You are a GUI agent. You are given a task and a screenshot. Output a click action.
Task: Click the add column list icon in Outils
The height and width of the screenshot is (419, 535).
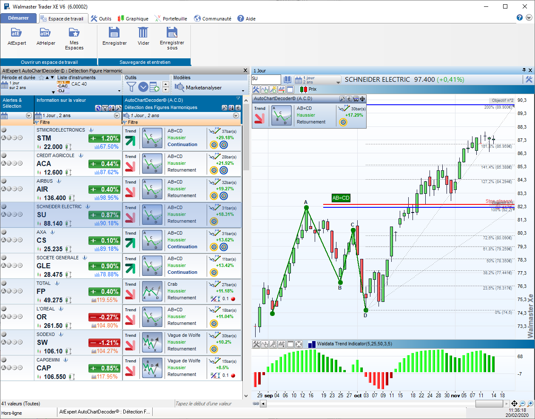click(154, 87)
